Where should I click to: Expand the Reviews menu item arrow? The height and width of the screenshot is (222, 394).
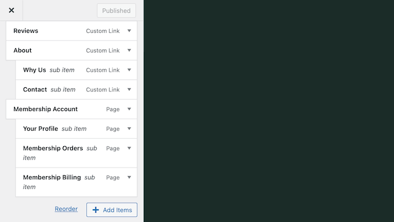click(129, 31)
